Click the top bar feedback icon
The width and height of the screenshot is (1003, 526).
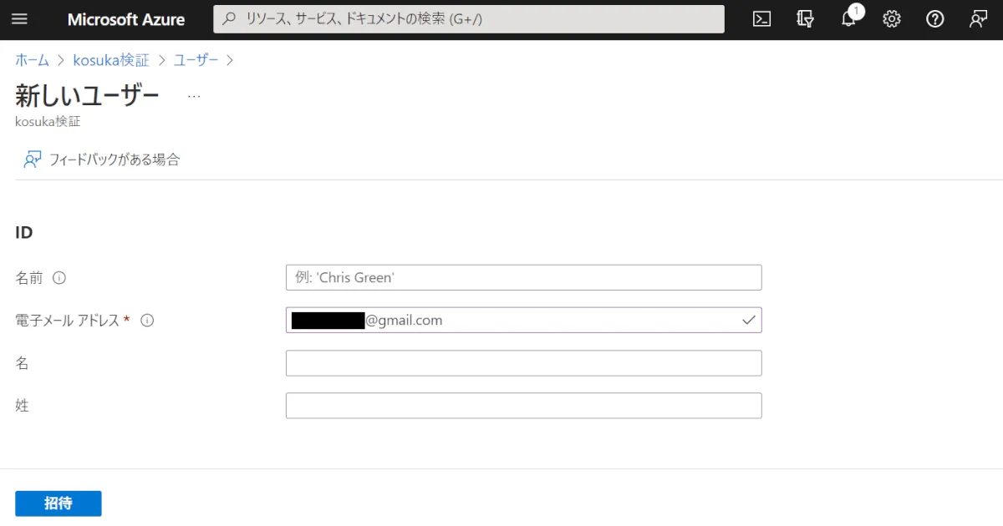979,19
